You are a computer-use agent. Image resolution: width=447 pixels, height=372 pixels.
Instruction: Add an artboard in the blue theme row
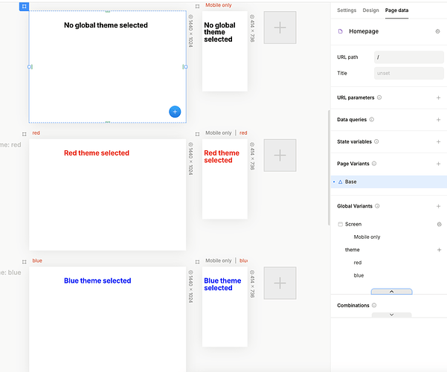click(x=280, y=283)
